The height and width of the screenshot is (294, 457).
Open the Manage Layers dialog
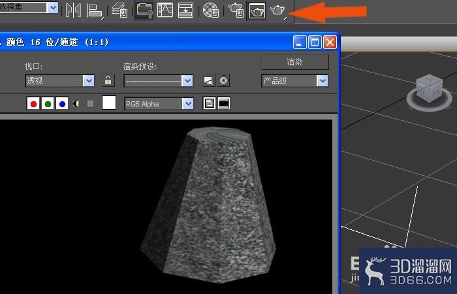119,10
